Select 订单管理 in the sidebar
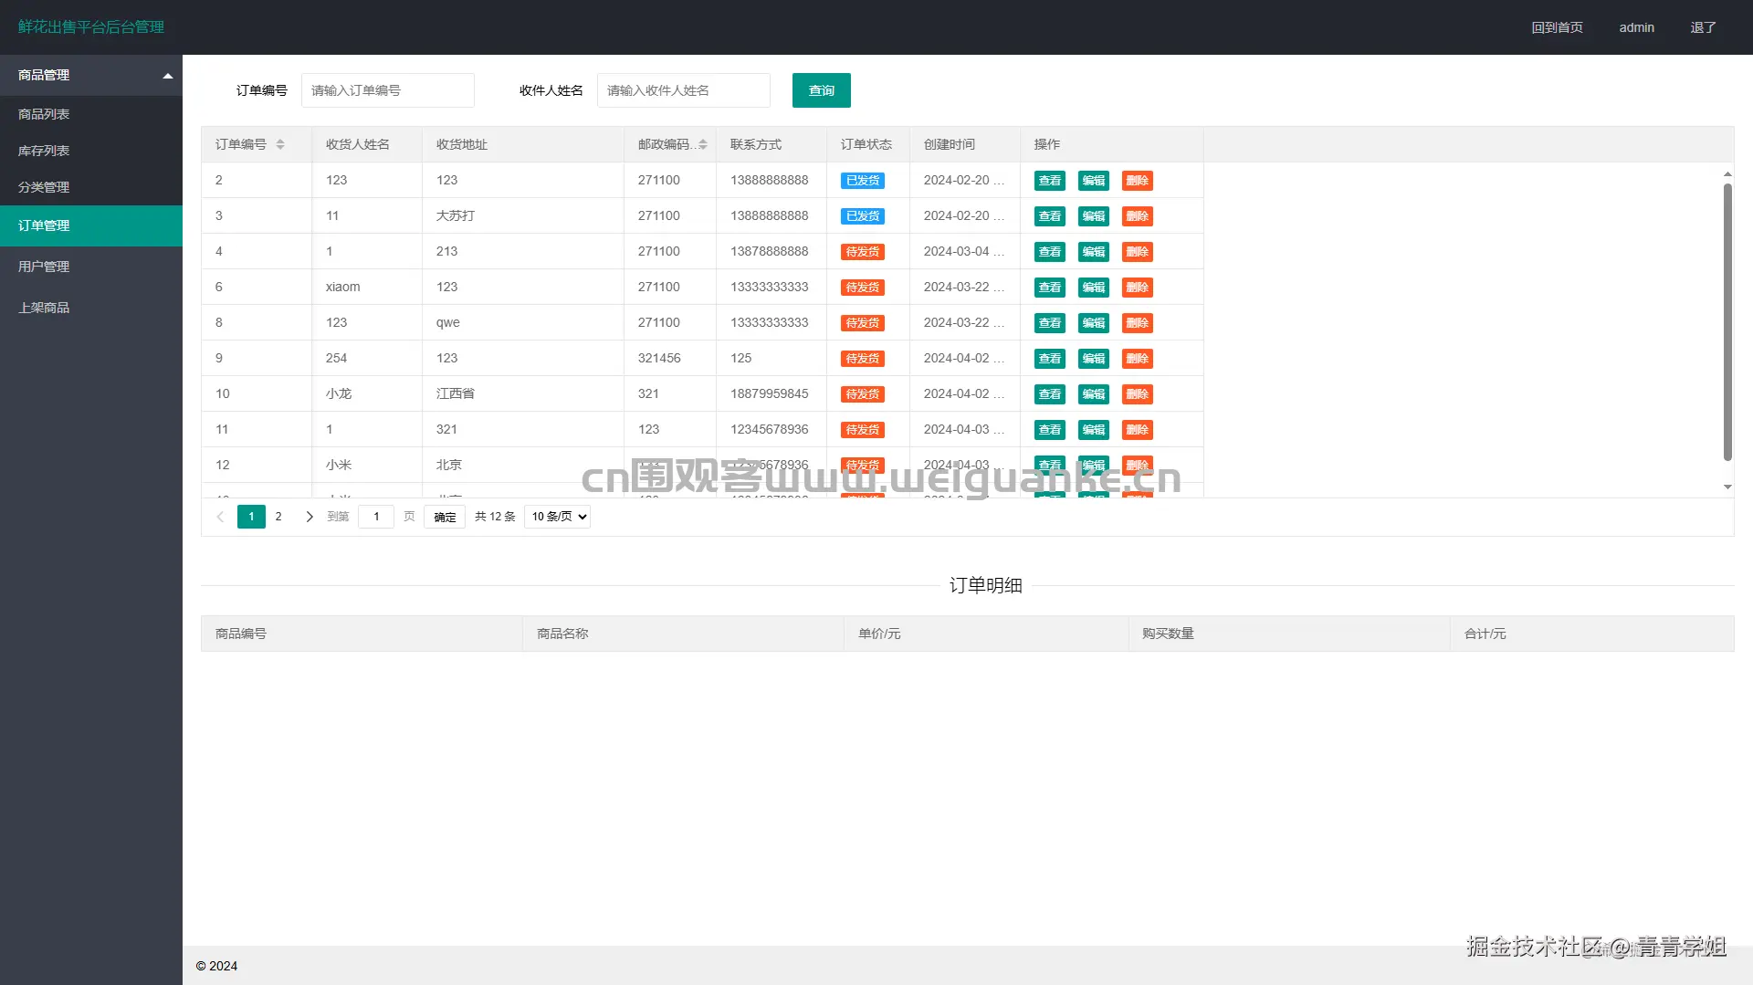The width and height of the screenshot is (1753, 985). pyautogui.click(x=91, y=225)
